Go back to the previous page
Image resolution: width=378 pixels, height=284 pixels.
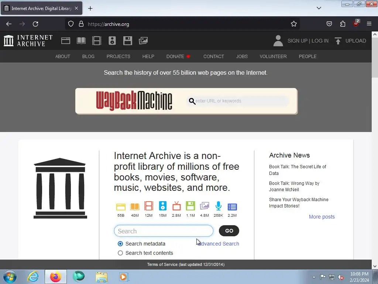point(9,24)
